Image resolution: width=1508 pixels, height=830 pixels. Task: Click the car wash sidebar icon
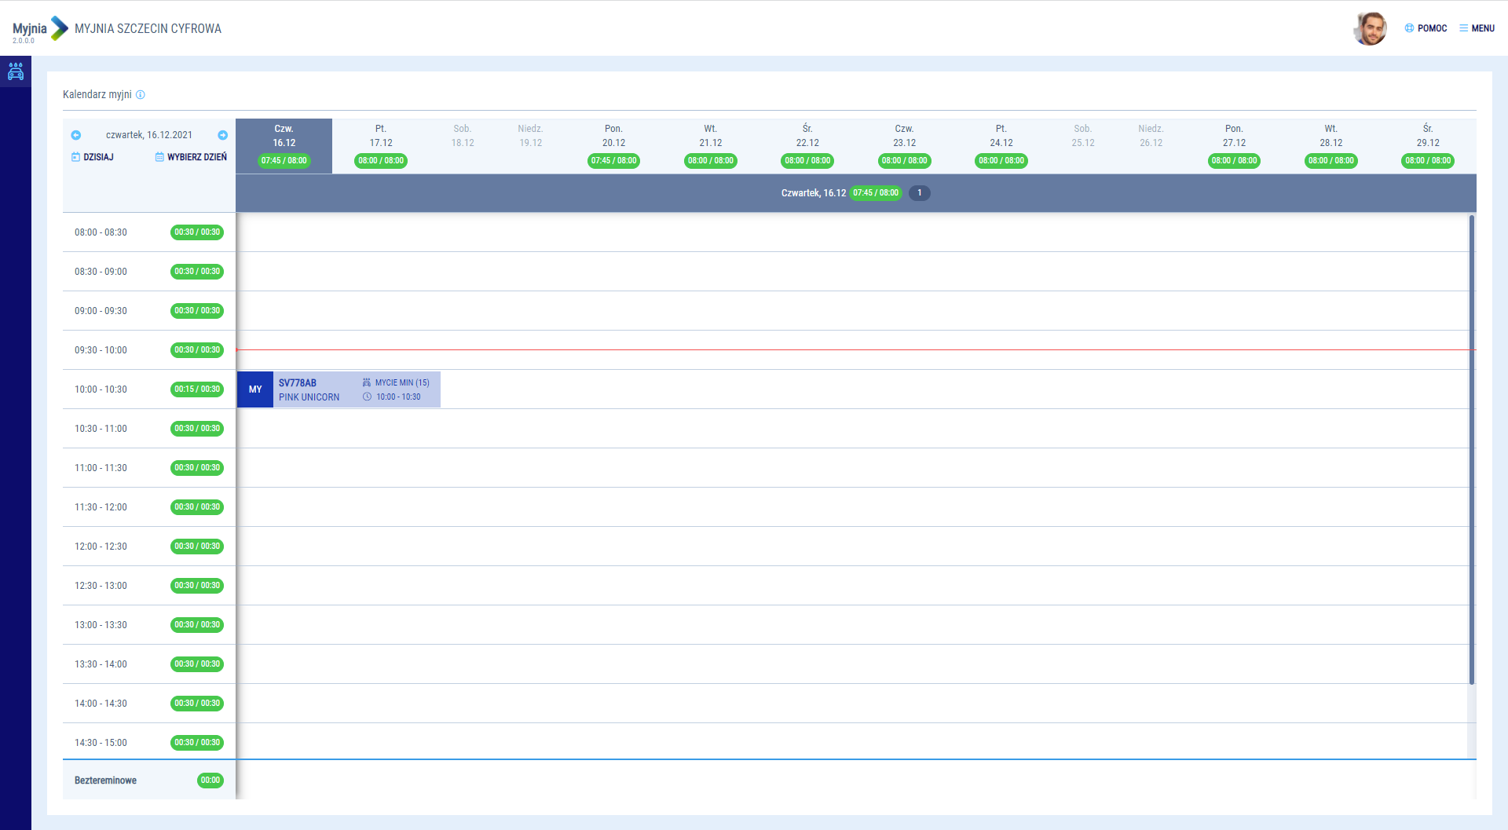(16, 72)
